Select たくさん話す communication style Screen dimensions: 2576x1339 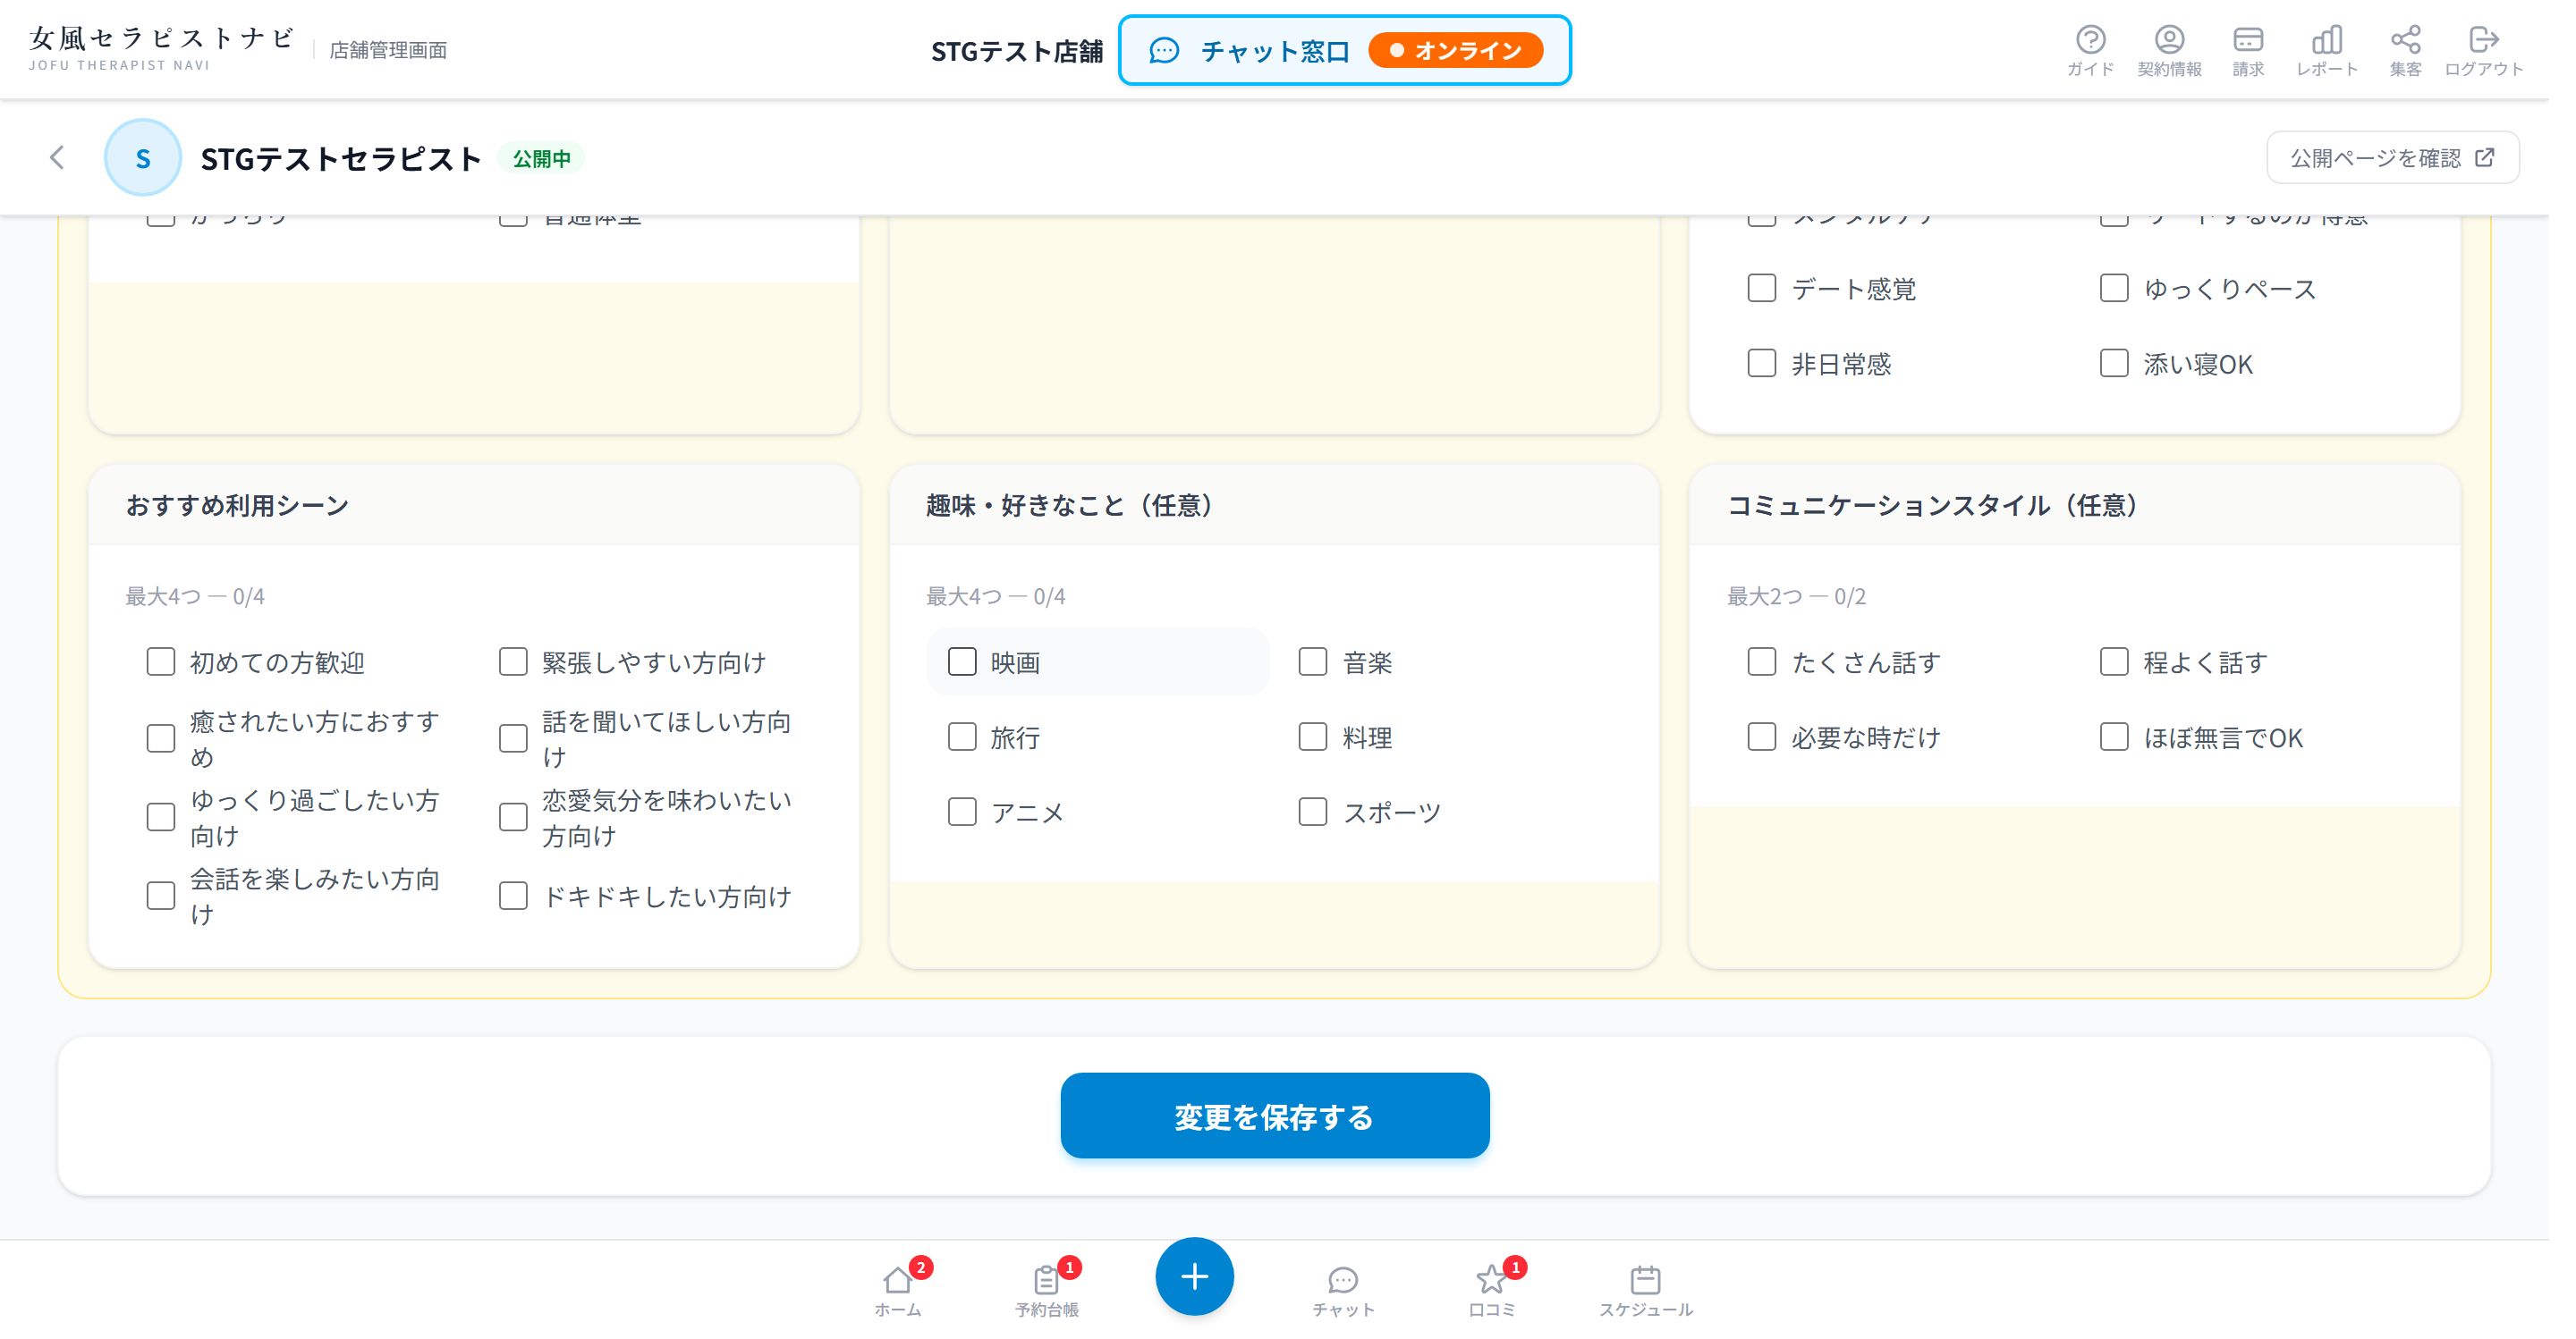[1780, 669]
